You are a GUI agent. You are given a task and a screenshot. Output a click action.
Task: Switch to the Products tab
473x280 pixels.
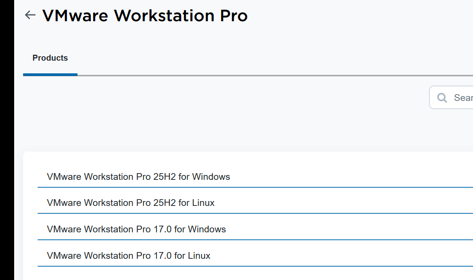(50, 58)
